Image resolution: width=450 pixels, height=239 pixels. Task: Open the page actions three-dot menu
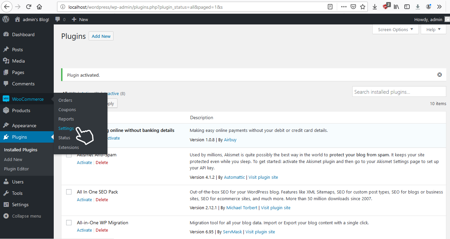tap(344, 7)
